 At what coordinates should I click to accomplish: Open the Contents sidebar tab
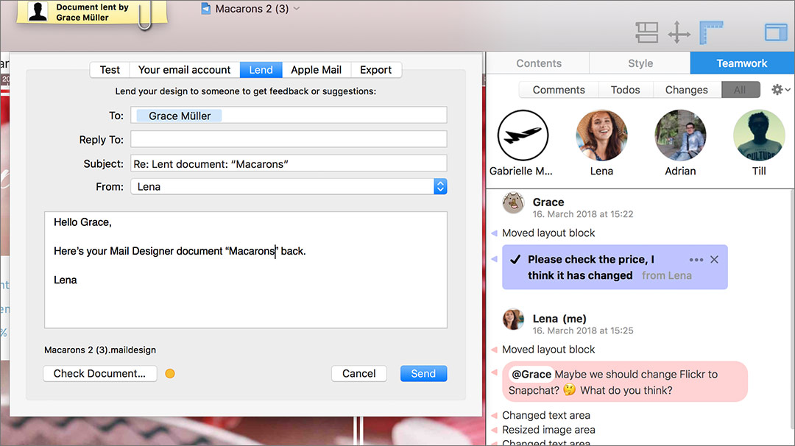(x=538, y=63)
